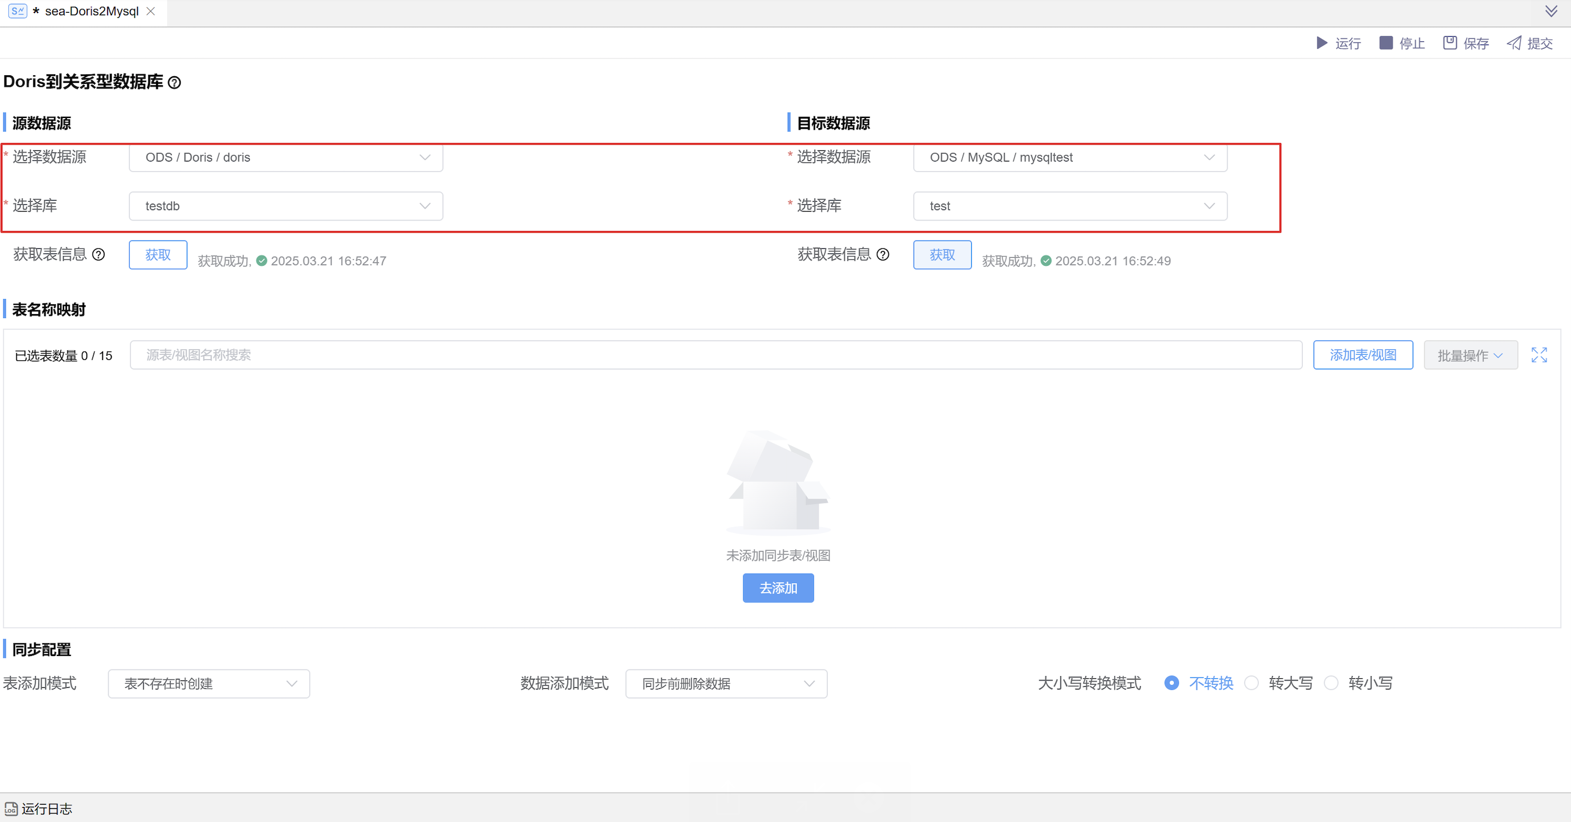Image resolution: width=1571 pixels, height=822 pixels.
Task: Open source datasource dropdown ODS / Doris / doris
Action: tap(285, 157)
